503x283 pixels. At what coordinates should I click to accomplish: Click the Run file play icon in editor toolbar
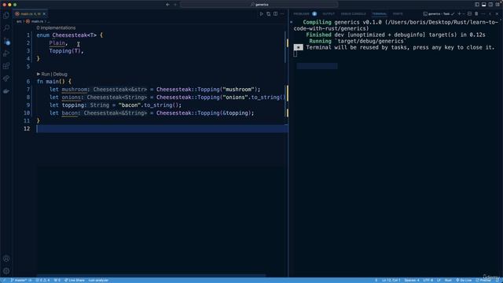pyautogui.click(x=262, y=14)
